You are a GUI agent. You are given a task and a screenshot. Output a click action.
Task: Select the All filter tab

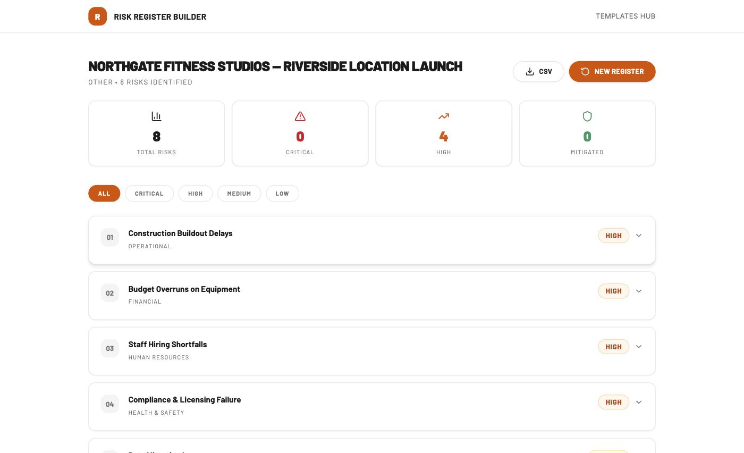(104, 194)
